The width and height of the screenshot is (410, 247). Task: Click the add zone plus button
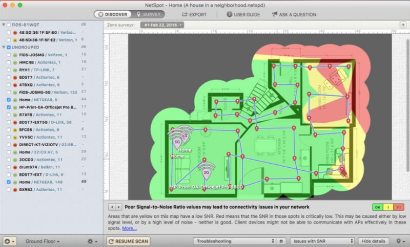pos(403,25)
